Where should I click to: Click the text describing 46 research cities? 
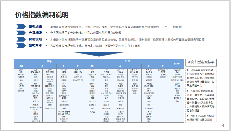pos(116,27)
